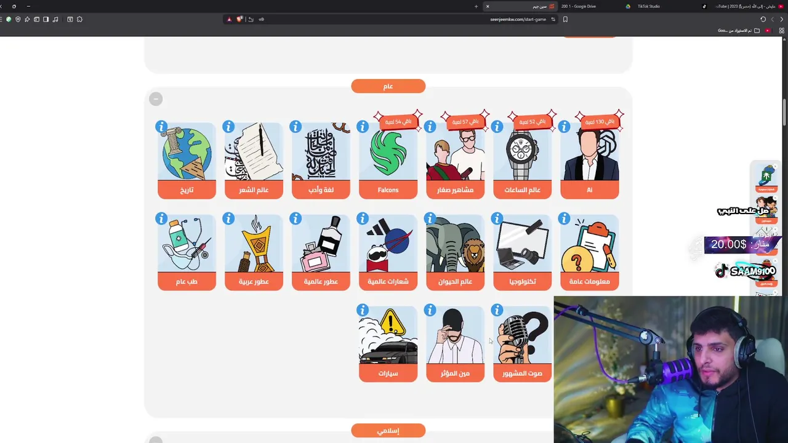Open info icon for تاريخ category
The image size is (788, 443).
[x=161, y=127]
